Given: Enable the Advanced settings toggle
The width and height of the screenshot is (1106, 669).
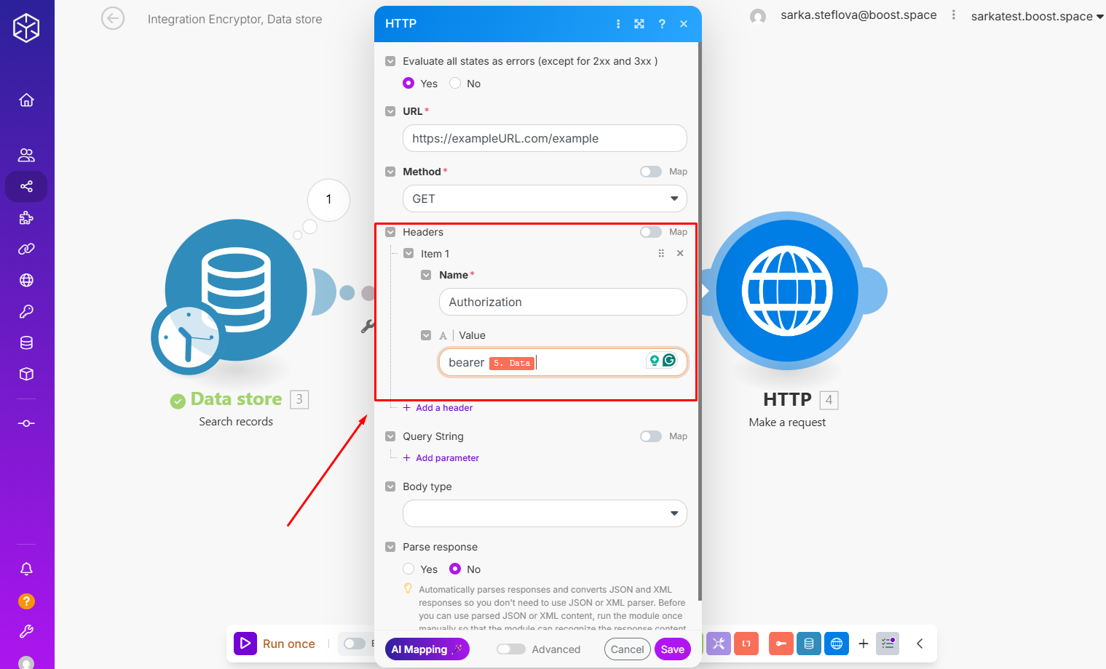Looking at the screenshot, I should 511,649.
